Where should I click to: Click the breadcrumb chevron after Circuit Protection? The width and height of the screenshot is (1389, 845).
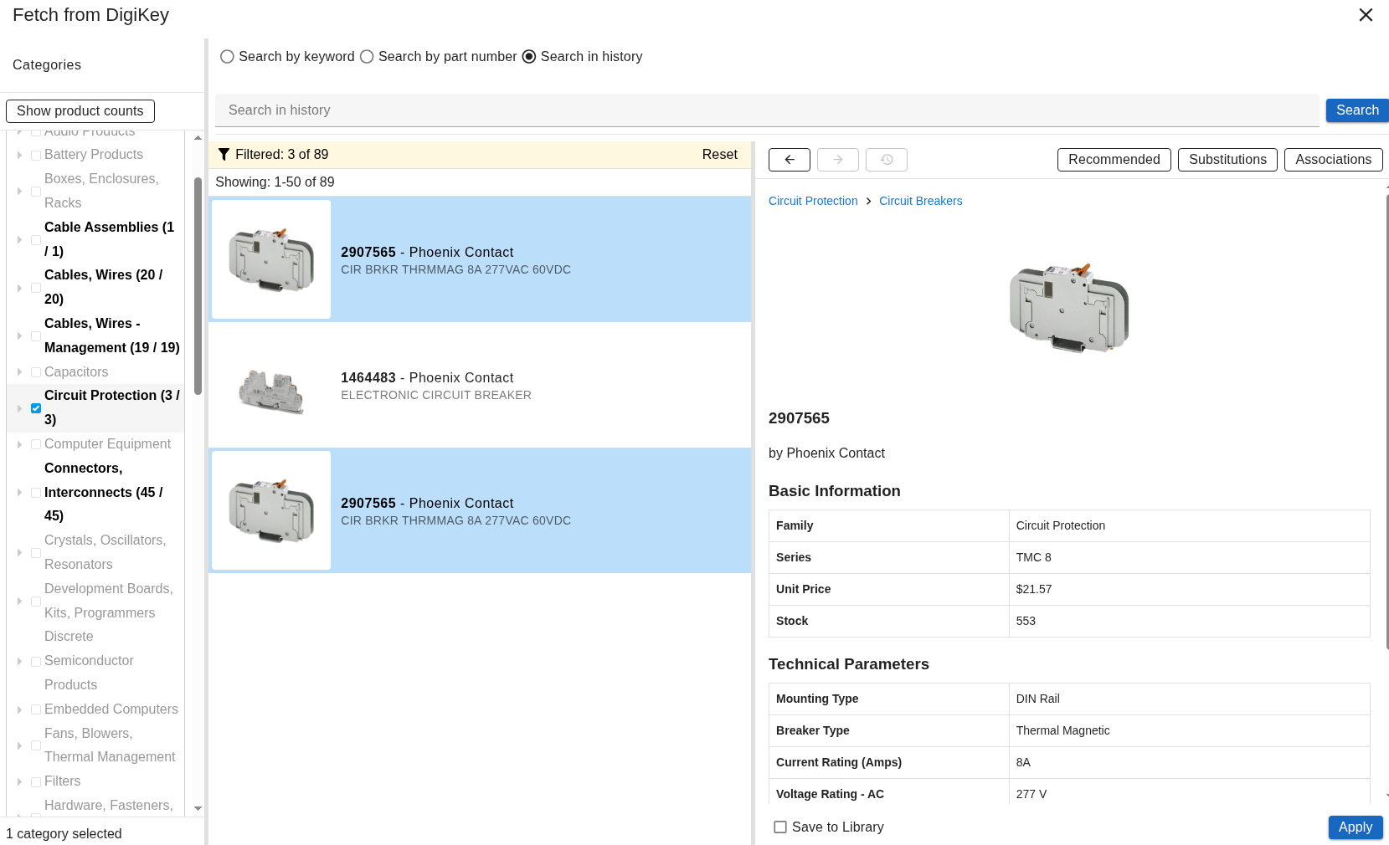868,202
